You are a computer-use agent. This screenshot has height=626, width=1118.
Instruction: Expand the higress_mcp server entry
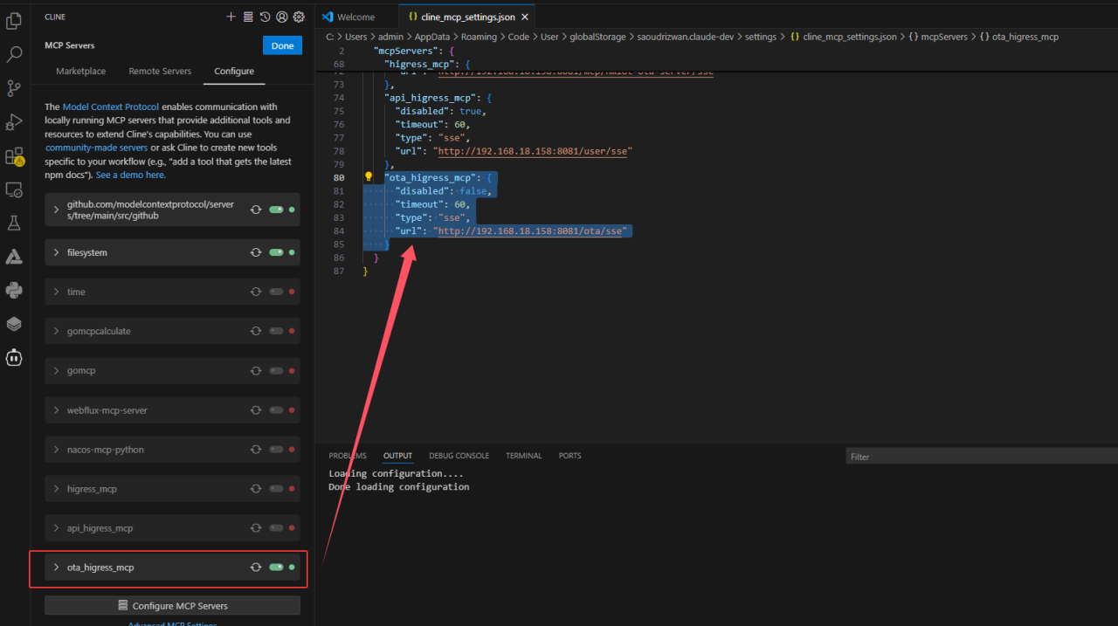(57, 489)
